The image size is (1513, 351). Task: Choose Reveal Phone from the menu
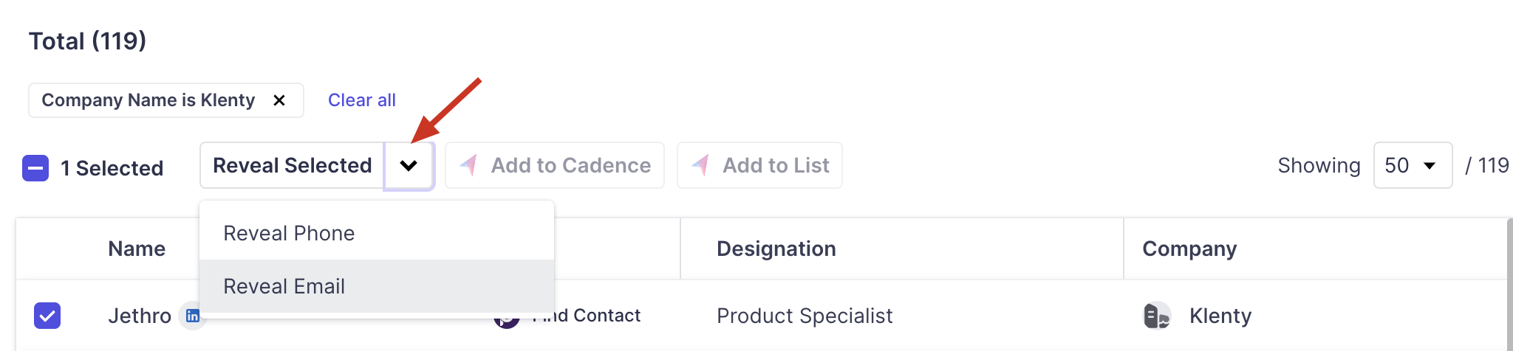(x=289, y=233)
